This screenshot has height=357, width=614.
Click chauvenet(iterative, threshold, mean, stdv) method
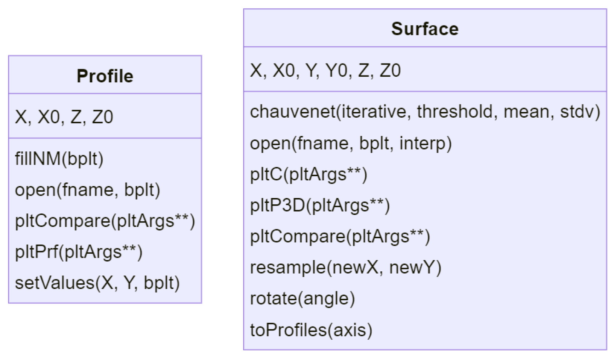tap(425, 112)
